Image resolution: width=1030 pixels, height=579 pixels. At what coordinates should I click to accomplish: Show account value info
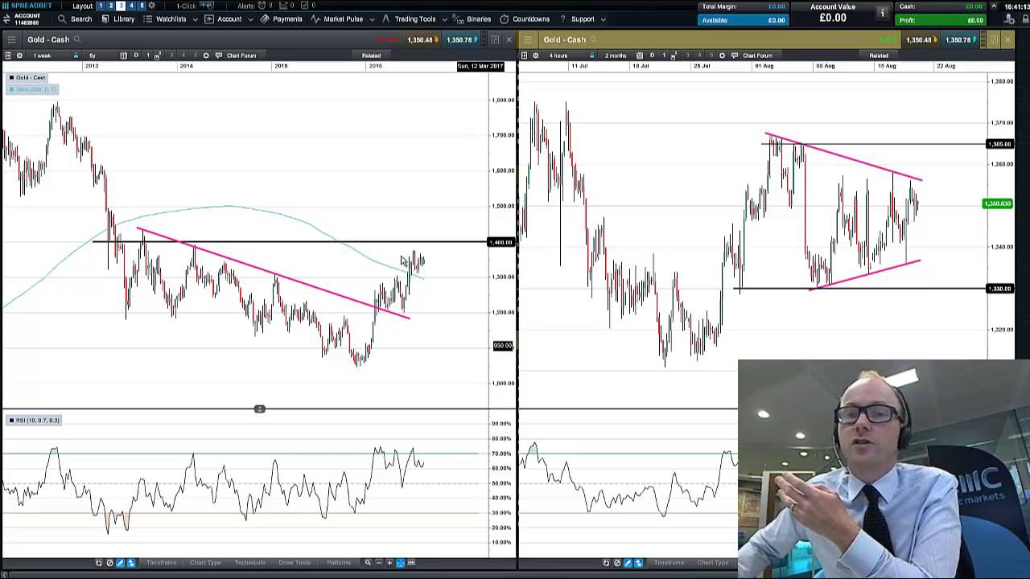click(882, 13)
